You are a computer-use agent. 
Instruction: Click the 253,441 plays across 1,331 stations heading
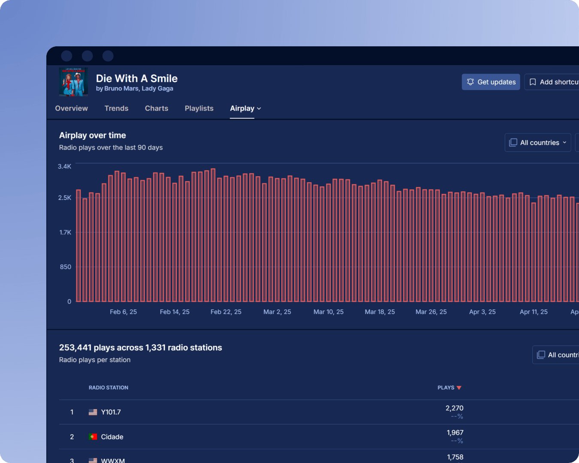(x=141, y=347)
